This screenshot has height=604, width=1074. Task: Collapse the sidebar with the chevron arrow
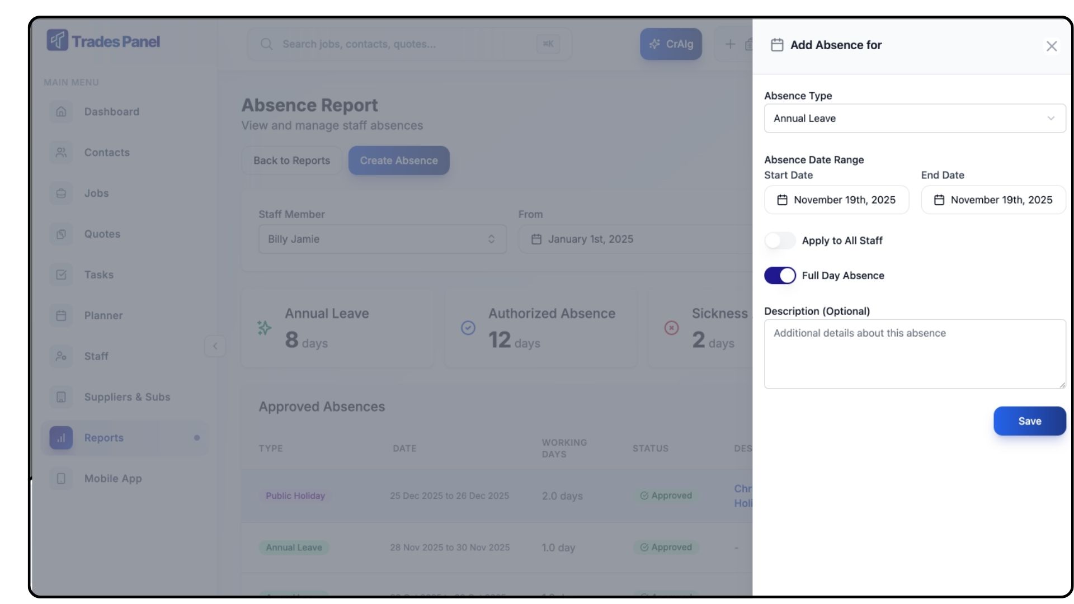click(215, 346)
